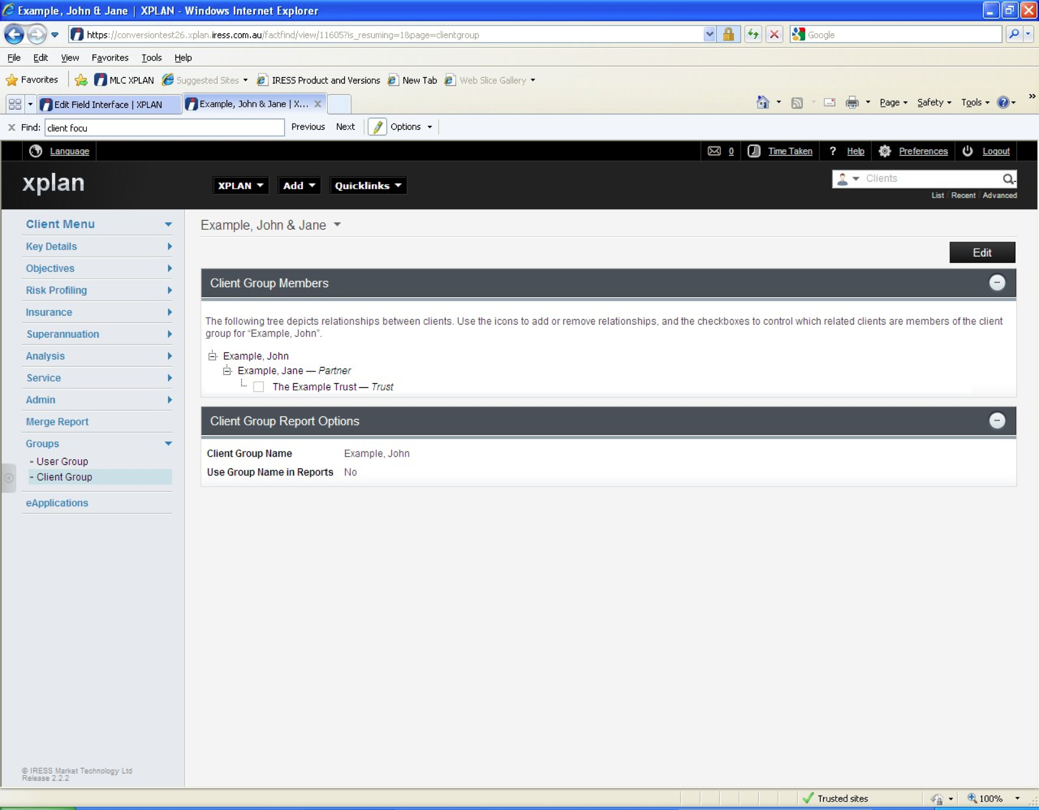
Task: Collapse the Client Group Members section
Action: (x=996, y=283)
